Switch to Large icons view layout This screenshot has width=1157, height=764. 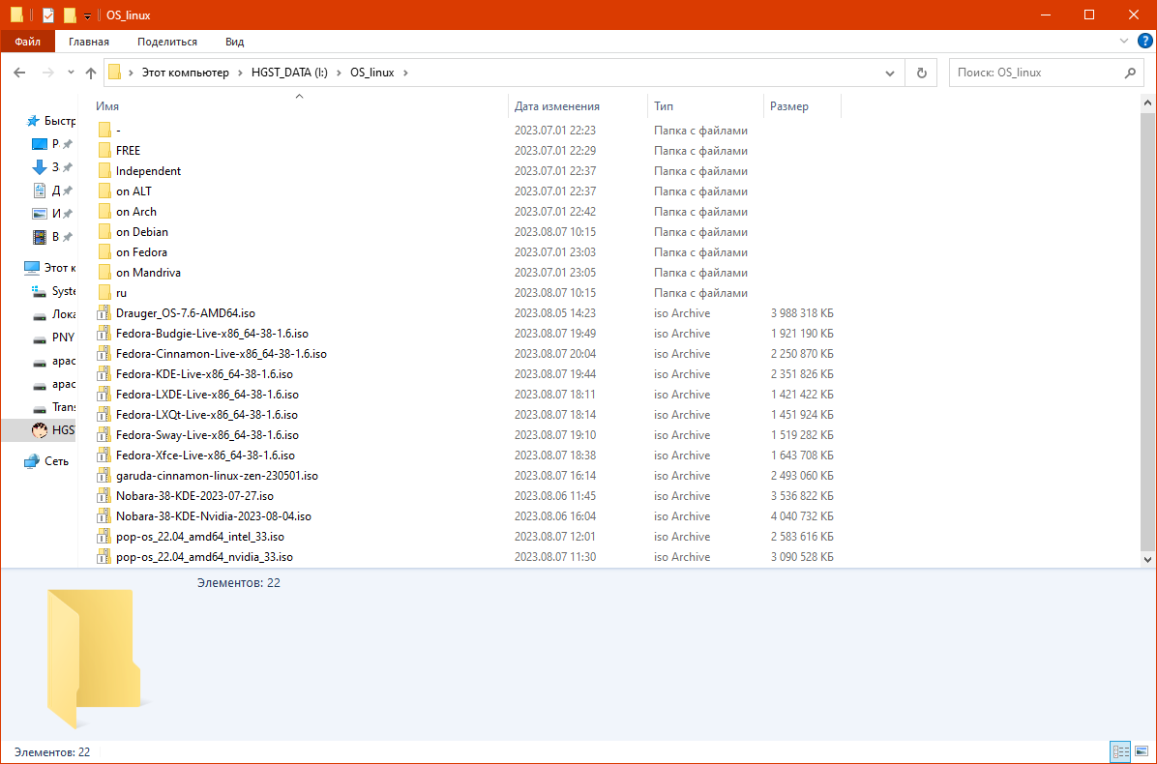click(x=1141, y=752)
